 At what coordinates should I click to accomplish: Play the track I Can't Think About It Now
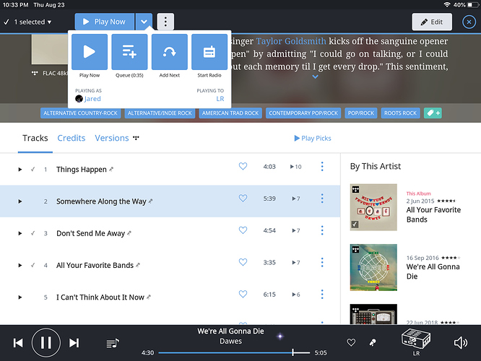pos(20,297)
